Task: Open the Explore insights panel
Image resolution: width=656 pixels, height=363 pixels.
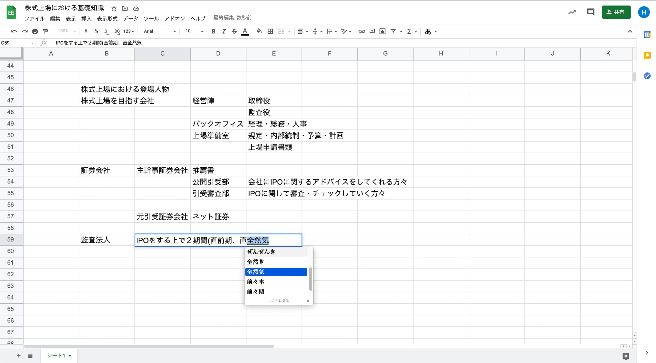Action: coord(572,12)
